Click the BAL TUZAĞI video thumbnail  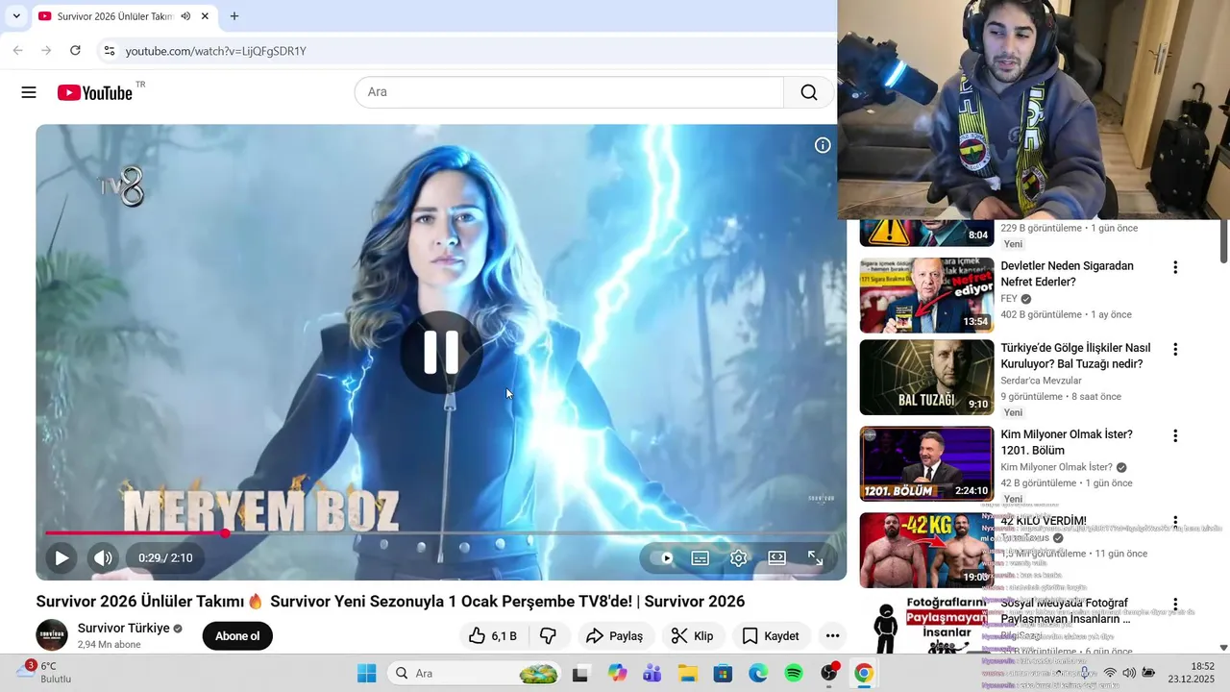(x=926, y=377)
